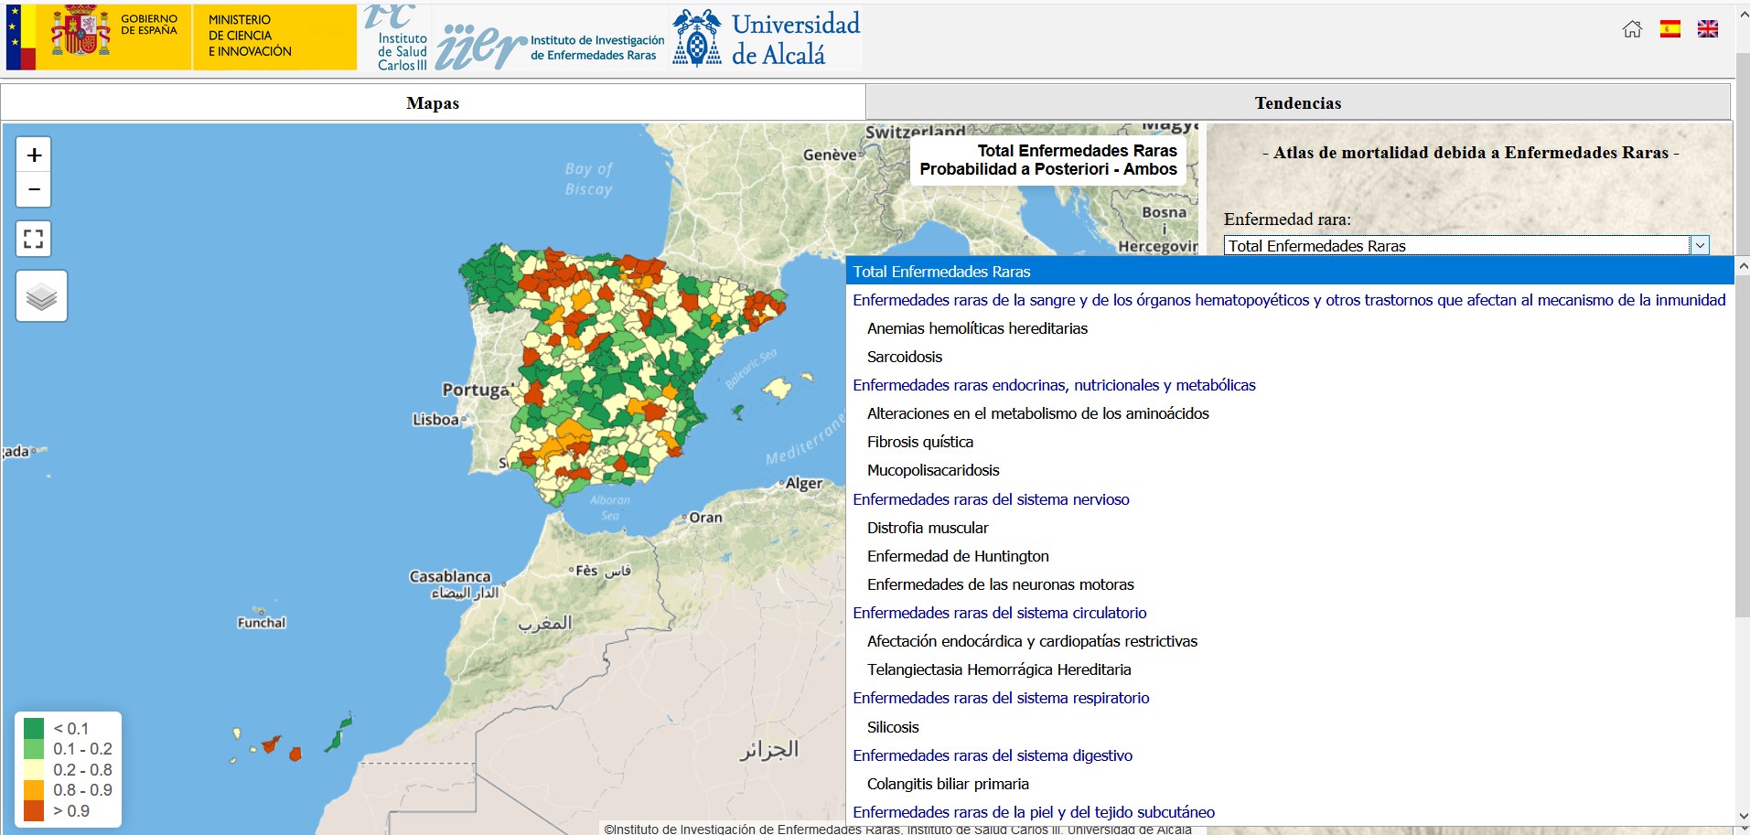Choose Telangiectasia Hemorrágica Hereditaria
1750x835 pixels.
pos(1290,669)
